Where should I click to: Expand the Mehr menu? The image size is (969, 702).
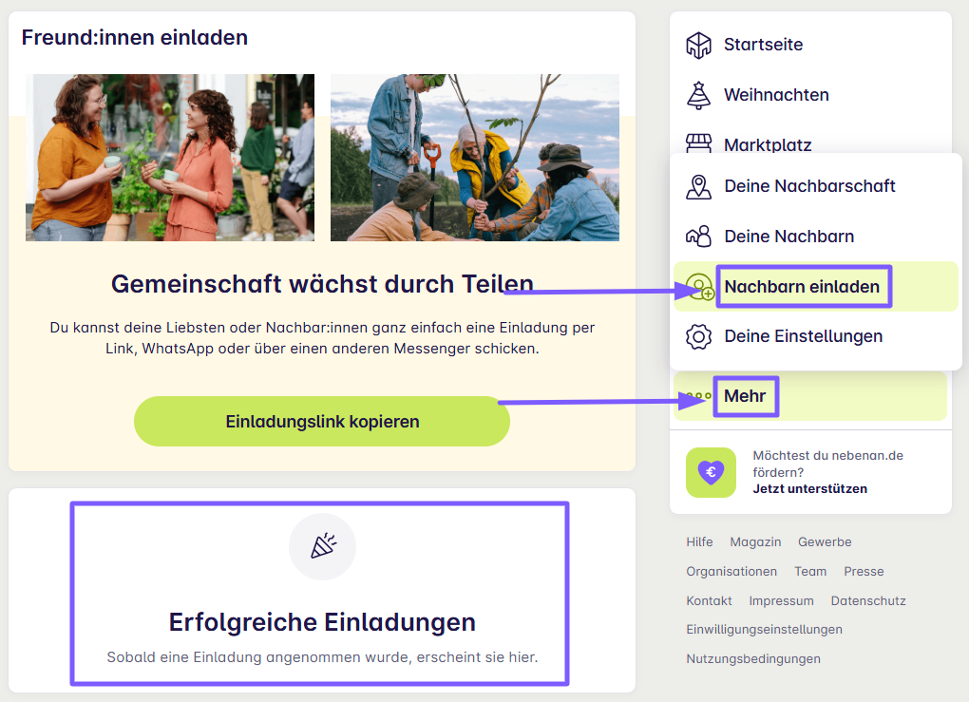[810, 396]
